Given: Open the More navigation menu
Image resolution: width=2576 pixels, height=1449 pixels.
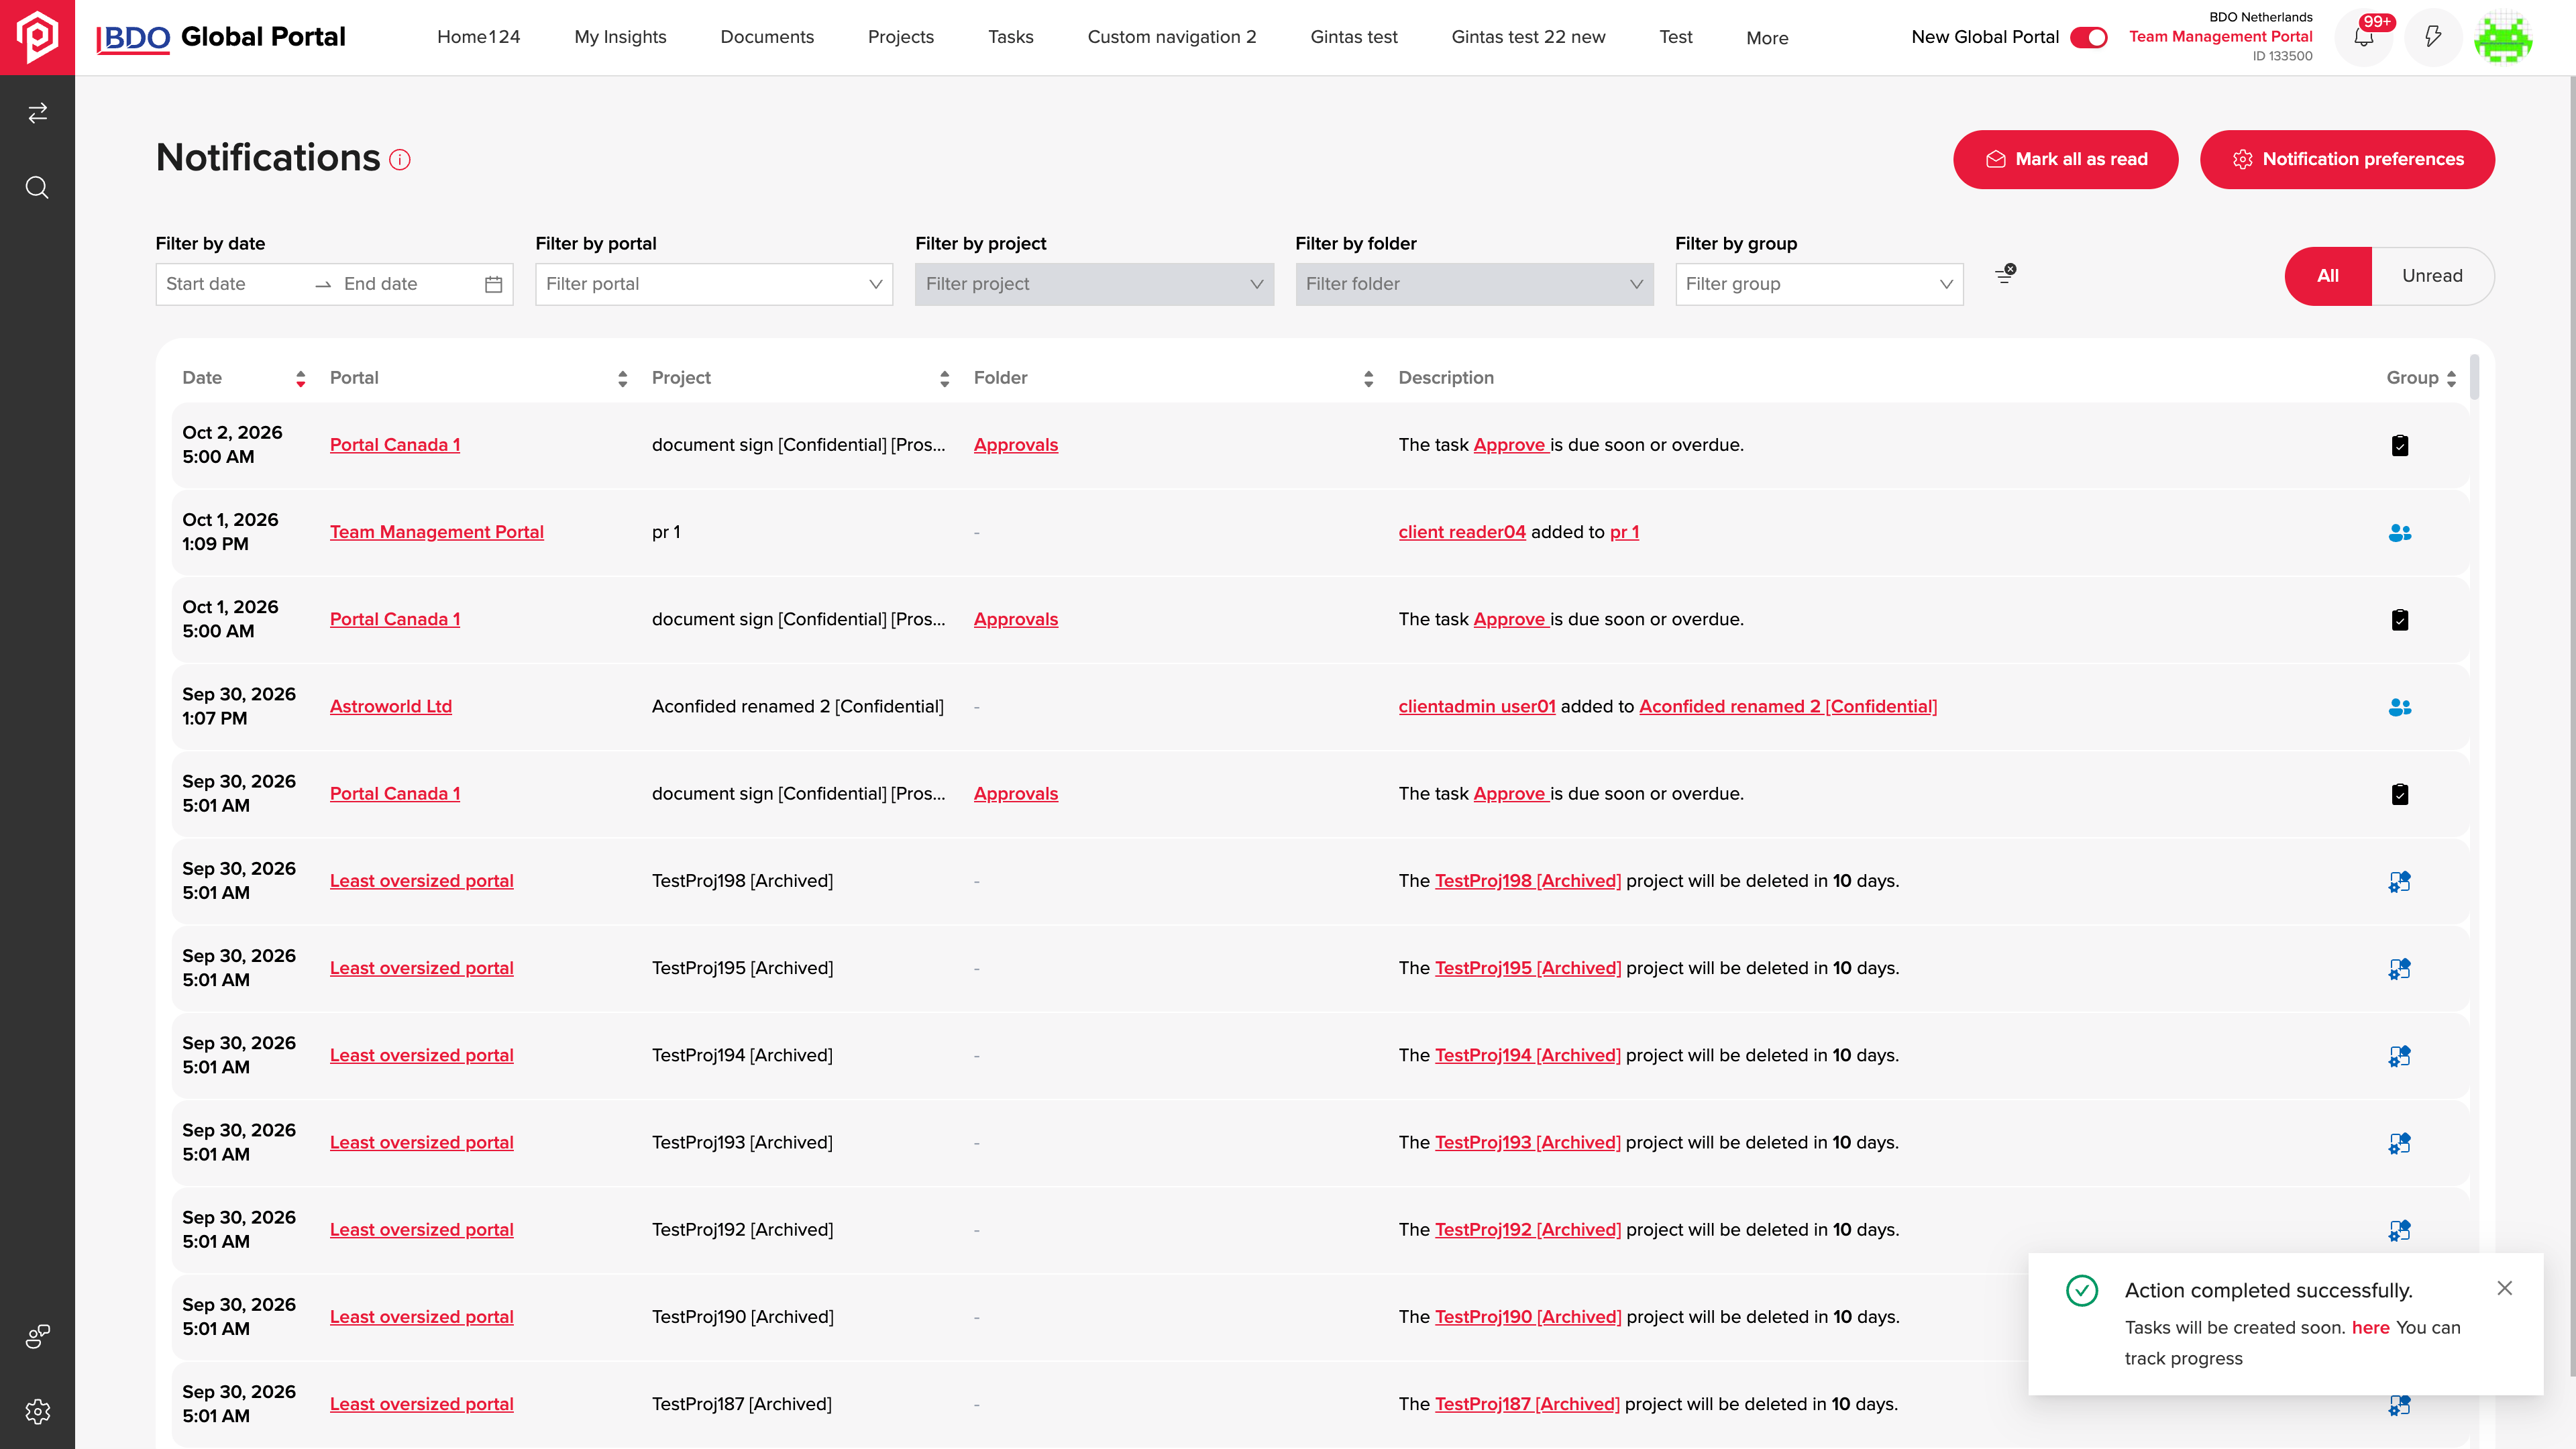Looking at the screenshot, I should pos(1767,38).
